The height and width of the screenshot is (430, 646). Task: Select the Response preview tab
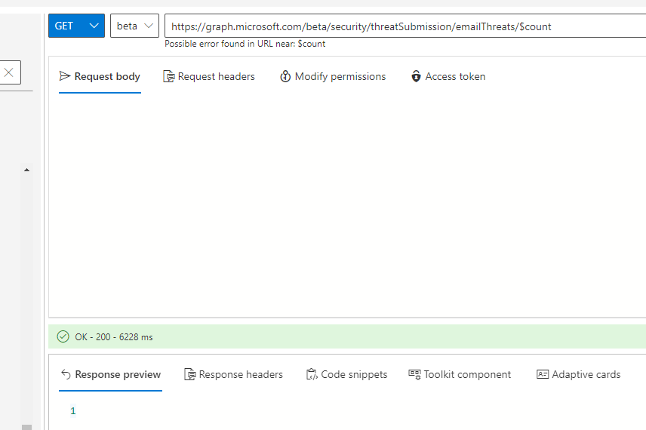(x=110, y=375)
